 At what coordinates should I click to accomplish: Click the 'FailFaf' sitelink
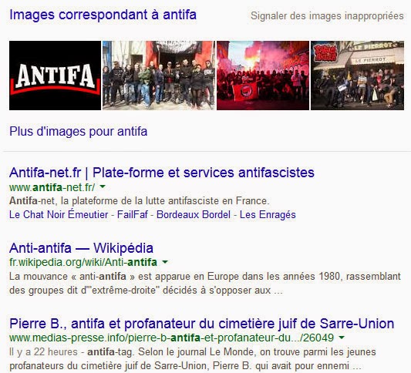pyautogui.click(x=133, y=214)
